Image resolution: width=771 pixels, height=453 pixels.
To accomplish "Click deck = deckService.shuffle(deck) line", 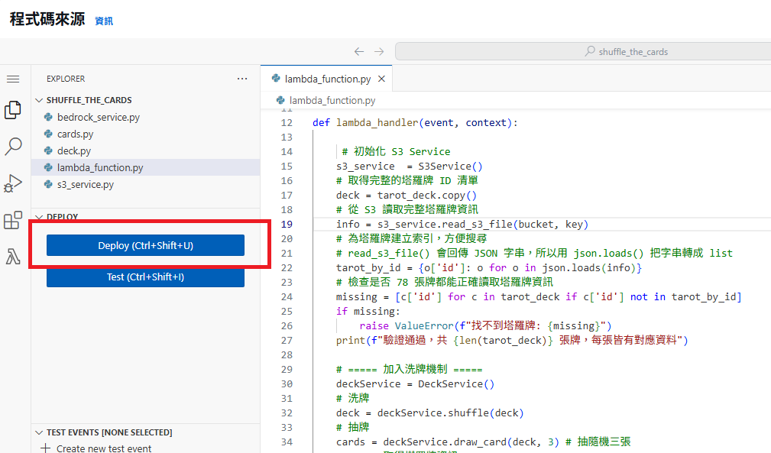I will [429, 413].
